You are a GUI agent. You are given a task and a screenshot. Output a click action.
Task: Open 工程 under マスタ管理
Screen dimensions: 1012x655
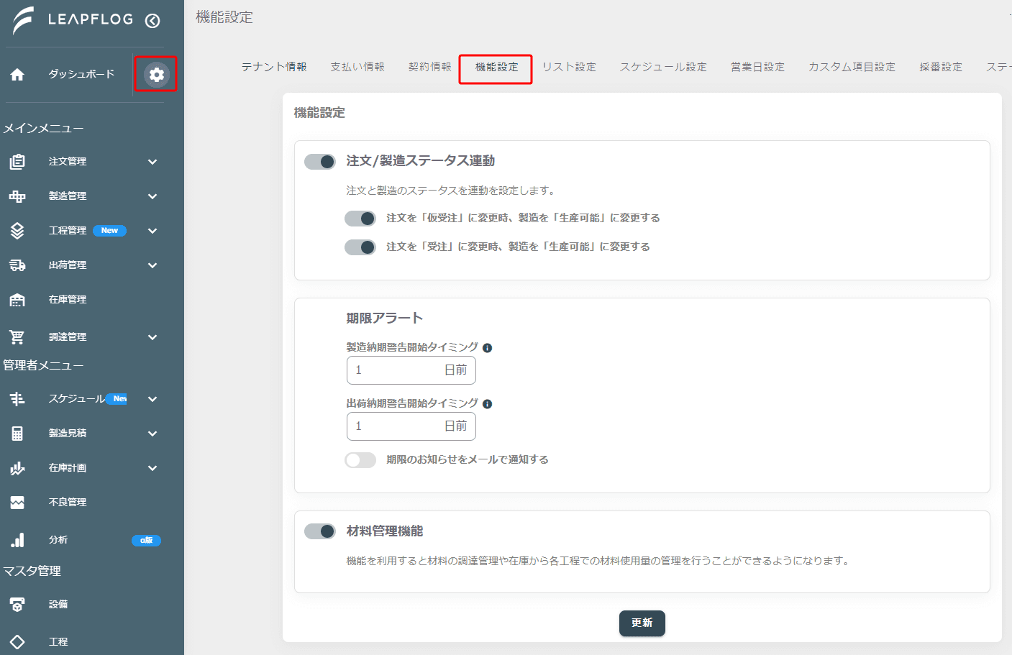pos(58,642)
